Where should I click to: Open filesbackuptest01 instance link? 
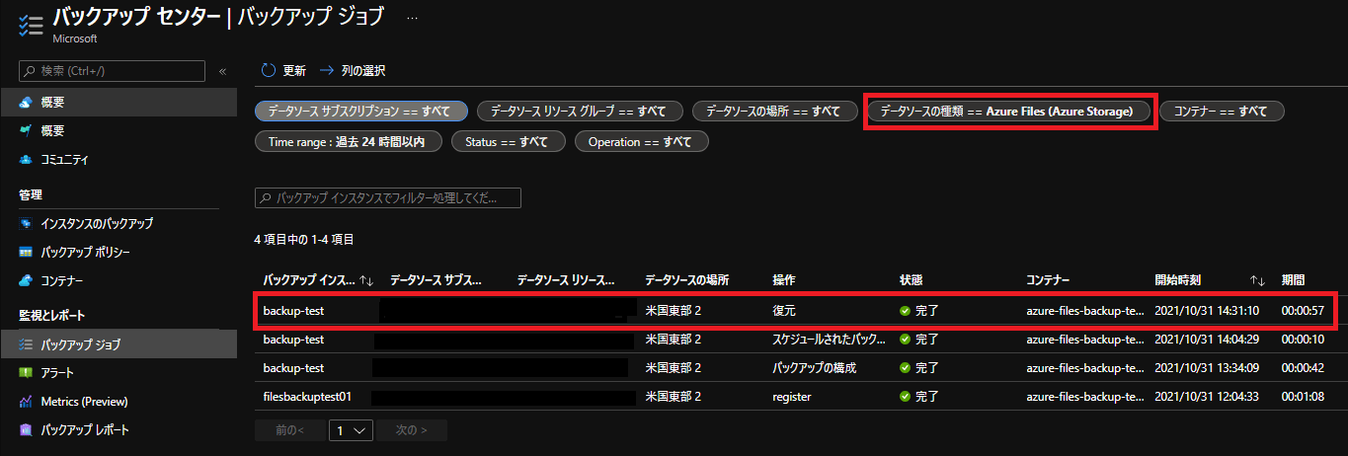pyautogui.click(x=308, y=397)
